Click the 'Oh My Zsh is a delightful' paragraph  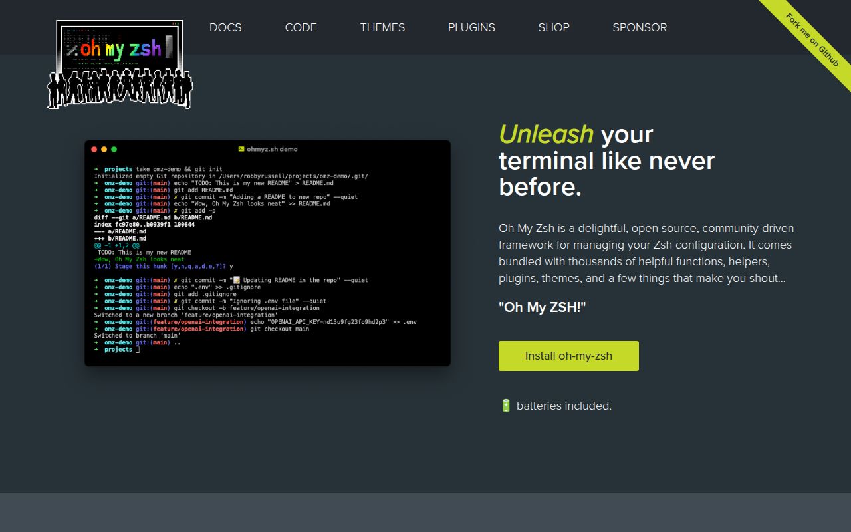point(646,253)
